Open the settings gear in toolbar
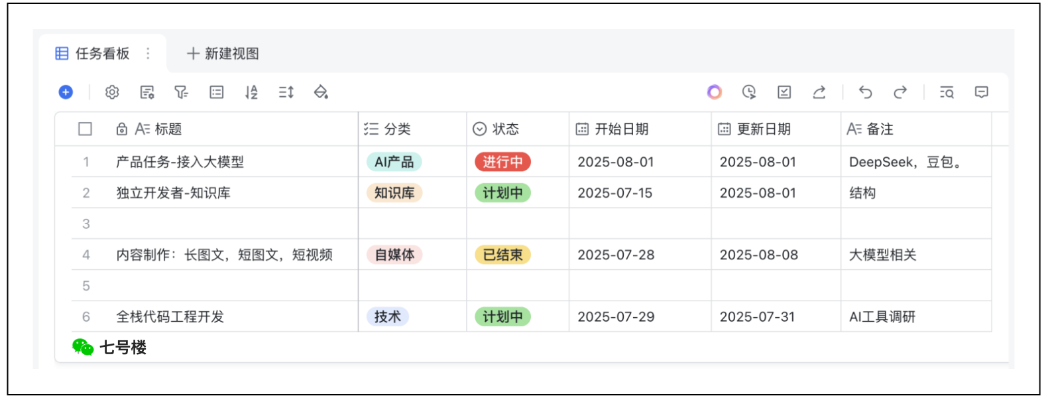Image resolution: width=1050 pixels, height=398 pixels. click(112, 92)
